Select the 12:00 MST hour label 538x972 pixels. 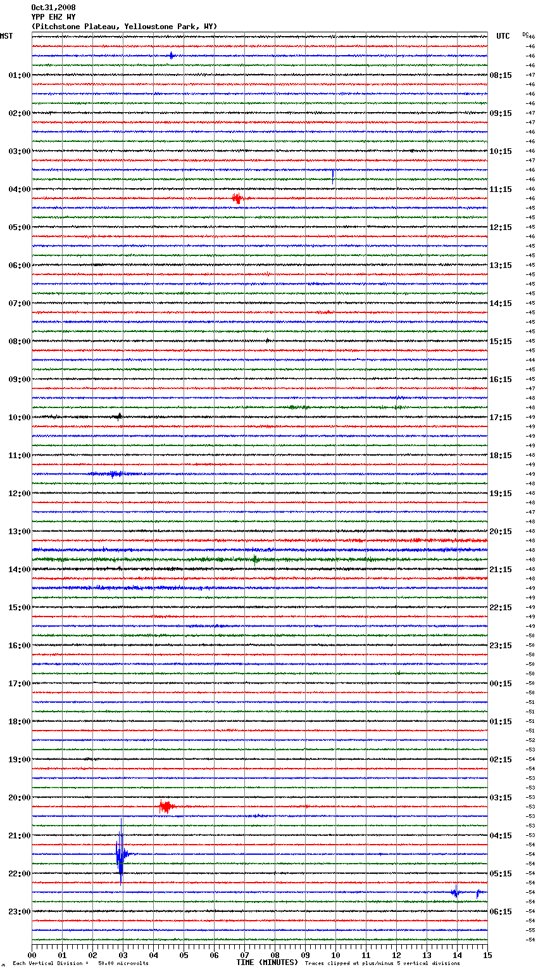click(x=20, y=494)
